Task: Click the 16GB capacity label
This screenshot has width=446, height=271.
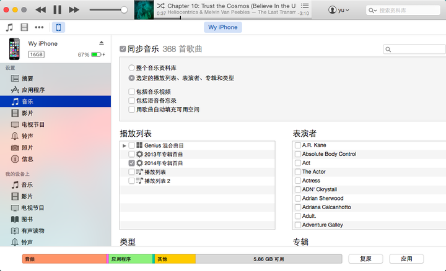Action: coord(37,54)
